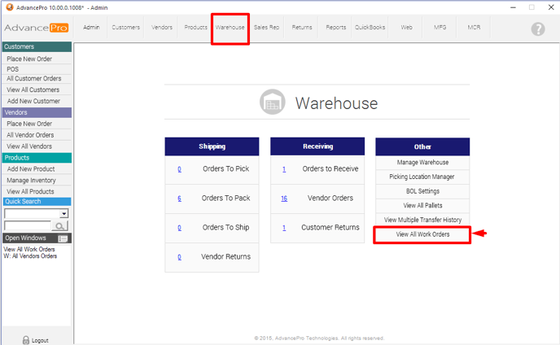Switch to the QuickBooks tab
This screenshot has height=345, width=560.
(x=370, y=28)
